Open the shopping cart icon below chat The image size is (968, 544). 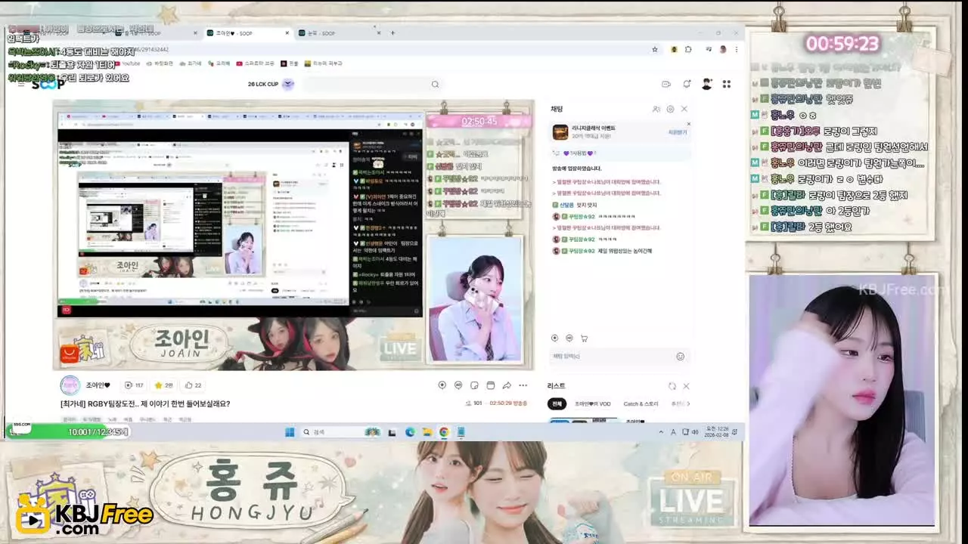click(x=584, y=338)
